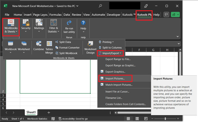Screen dimensions: 198x122
Task: Click the vertical scrollbar up arrow
Action: coord(180,50)
